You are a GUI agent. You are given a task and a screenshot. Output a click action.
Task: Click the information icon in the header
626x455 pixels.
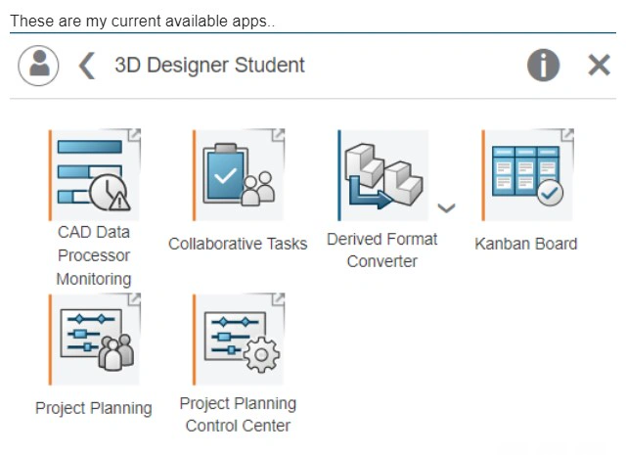pos(544,66)
